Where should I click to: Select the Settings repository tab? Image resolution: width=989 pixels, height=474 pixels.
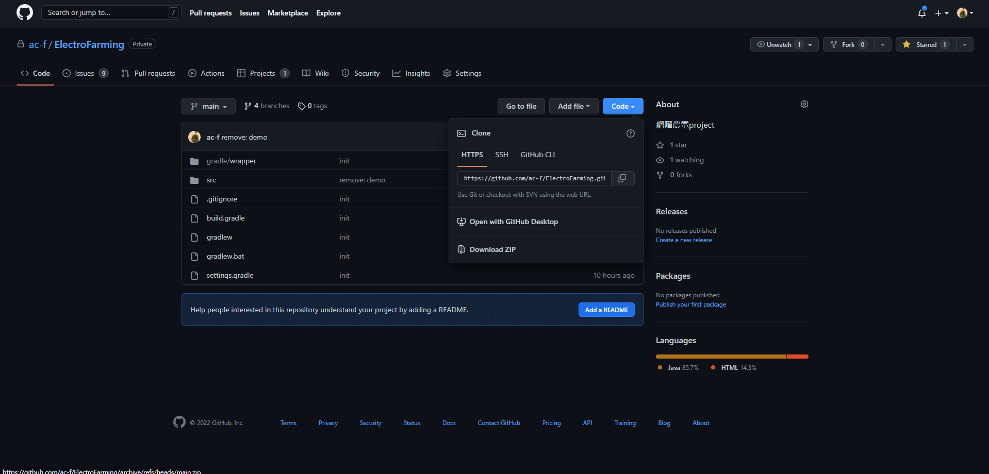click(462, 73)
